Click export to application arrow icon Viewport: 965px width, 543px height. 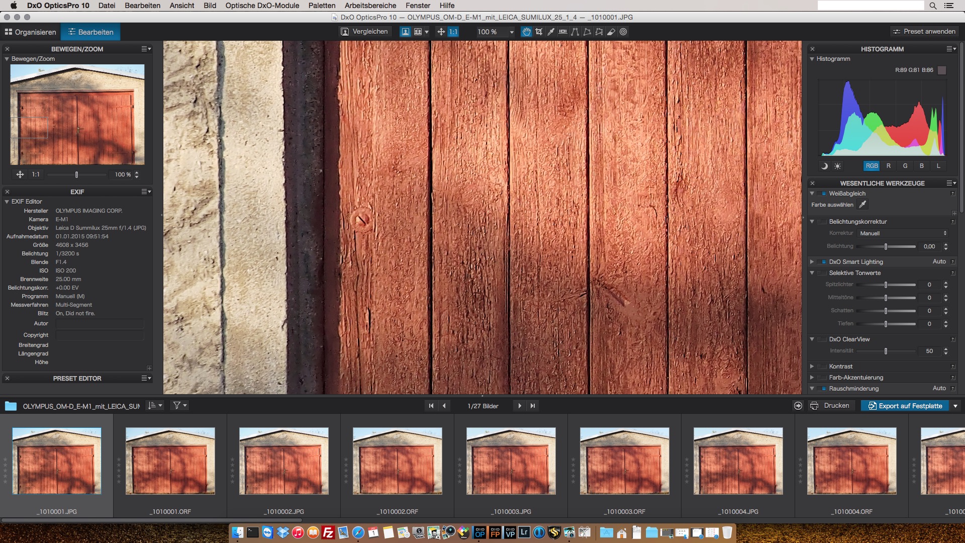click(798, 406)
